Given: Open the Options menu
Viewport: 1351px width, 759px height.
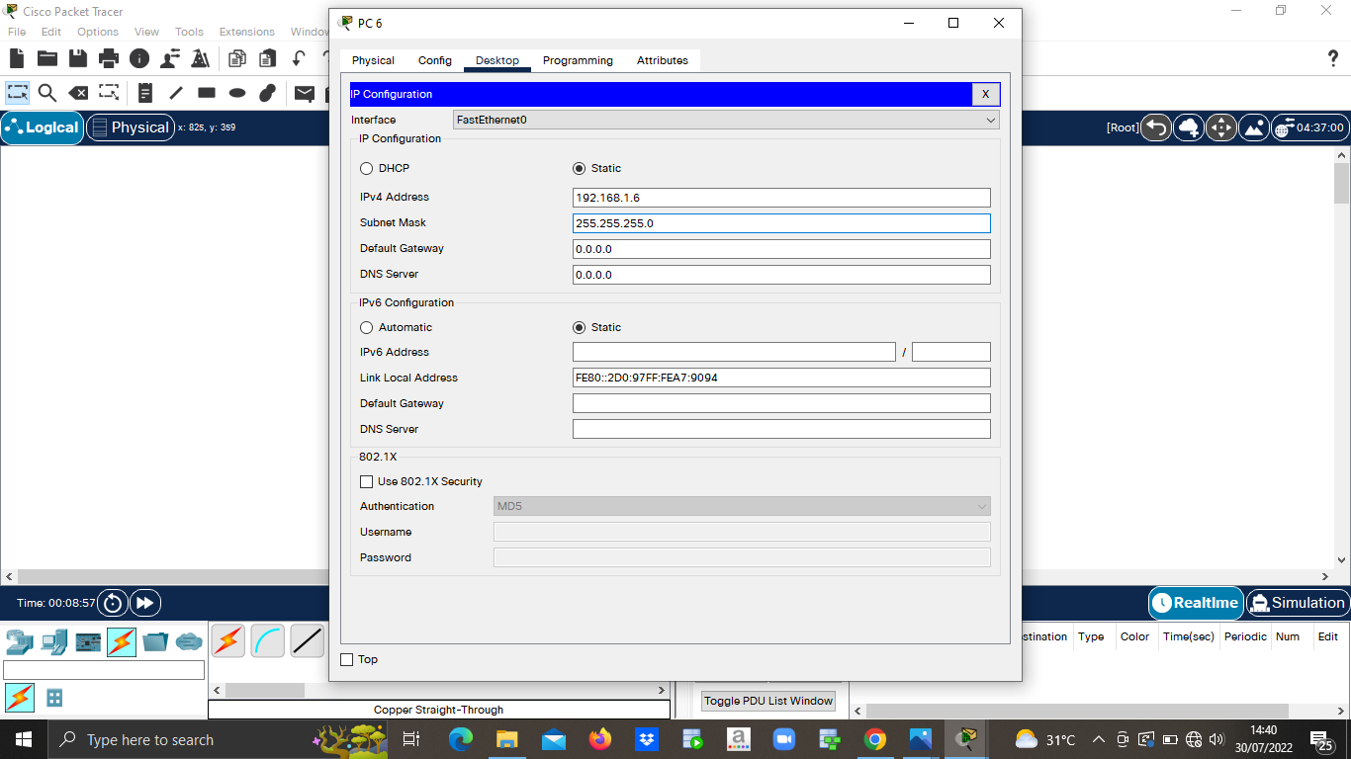Looking at the screenshot, I should pyautogui.click(x=98, y=32).
